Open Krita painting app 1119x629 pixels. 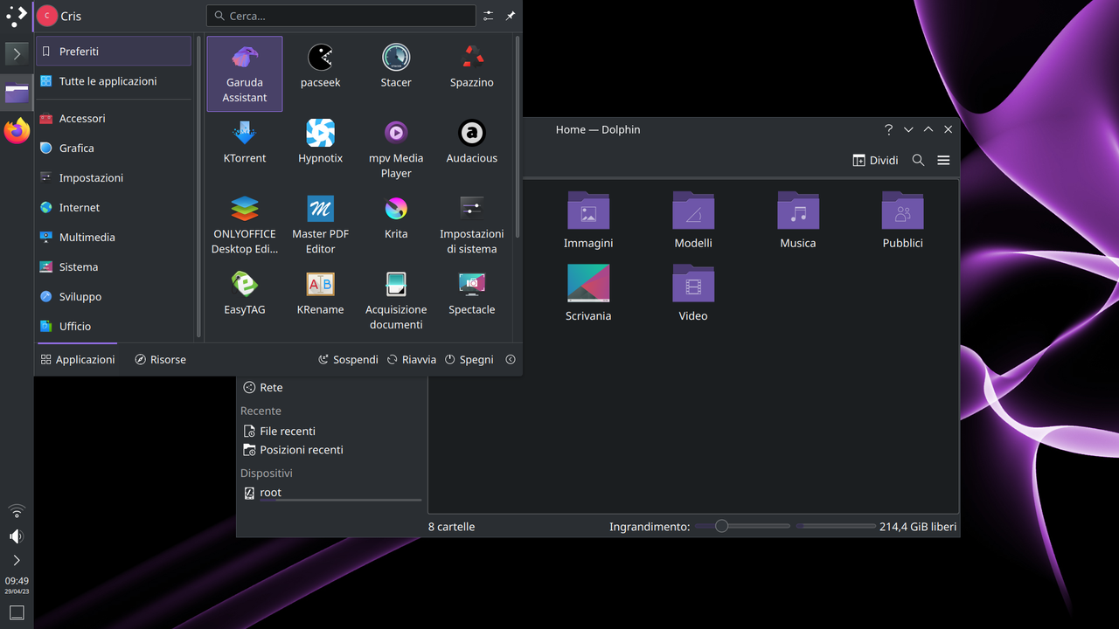coord(396,218)
